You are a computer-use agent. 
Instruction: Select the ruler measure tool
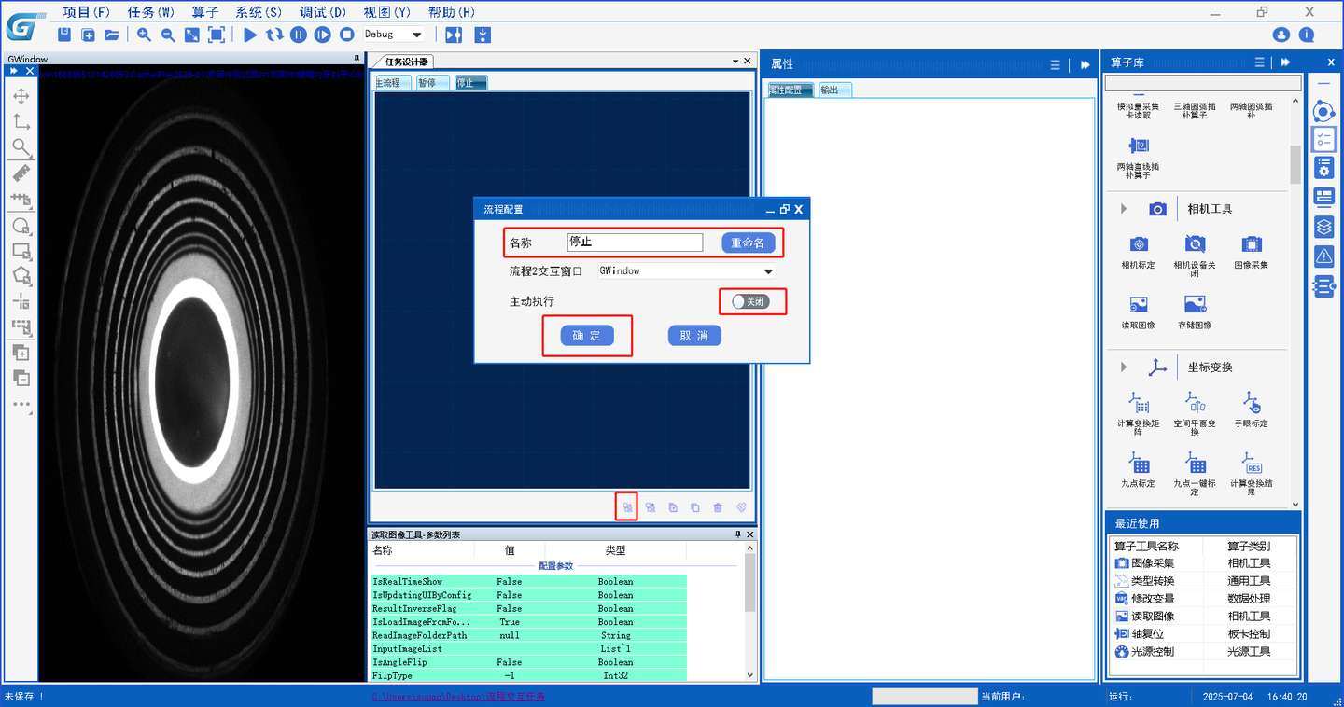point(21,173)
